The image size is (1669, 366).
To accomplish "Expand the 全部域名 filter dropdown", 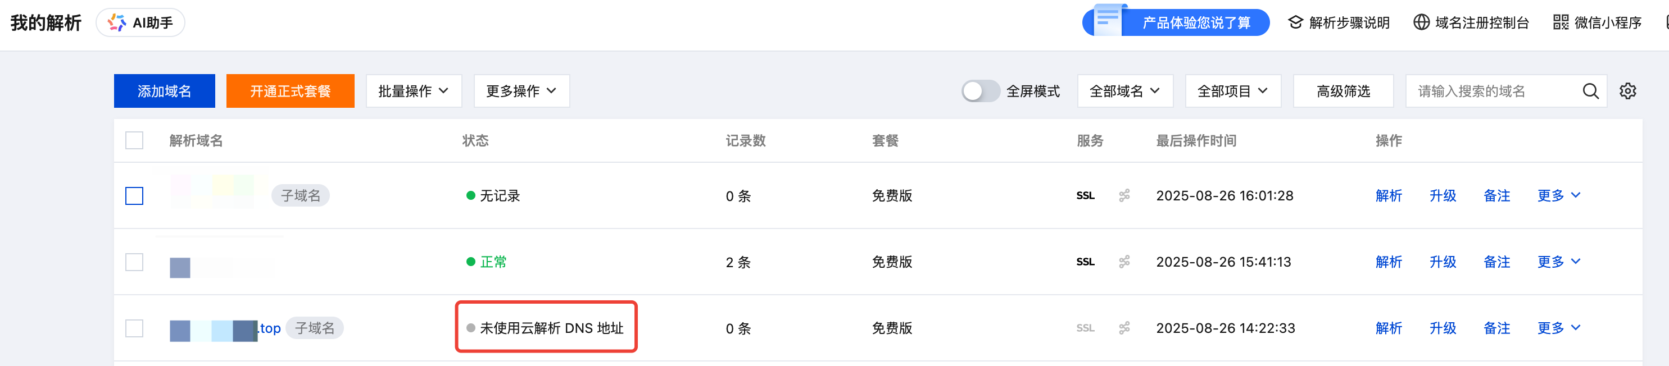I will [1125, 91].
